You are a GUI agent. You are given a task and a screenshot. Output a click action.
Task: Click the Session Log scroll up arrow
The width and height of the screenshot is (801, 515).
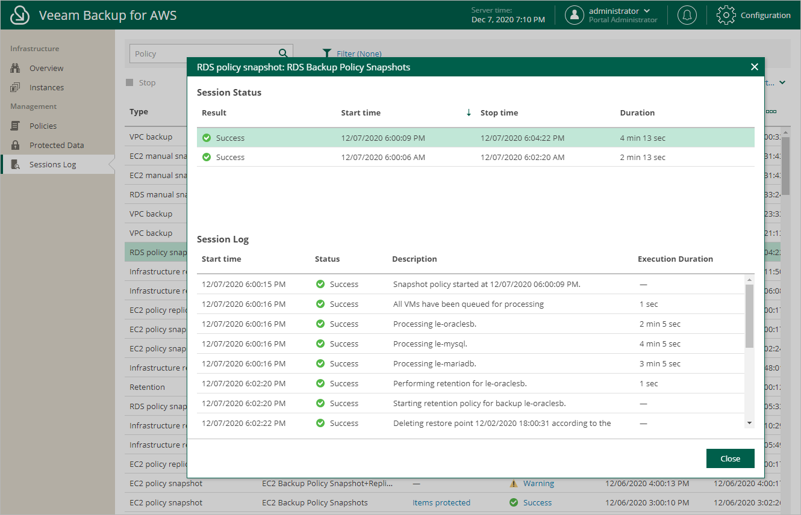pyautogui.click(x=749, y=280)
